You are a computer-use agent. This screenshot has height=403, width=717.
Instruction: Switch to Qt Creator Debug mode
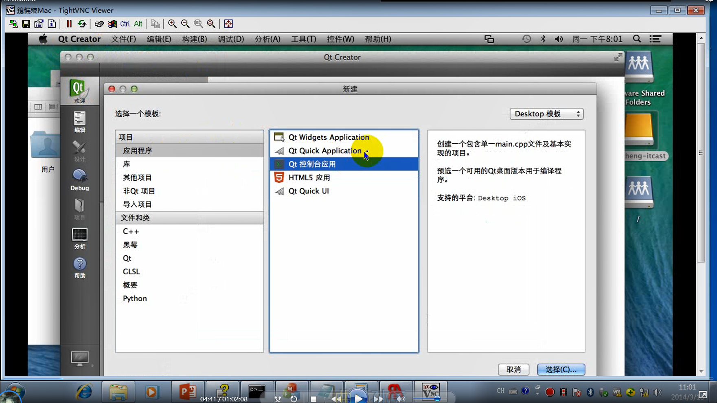[79, 180]
